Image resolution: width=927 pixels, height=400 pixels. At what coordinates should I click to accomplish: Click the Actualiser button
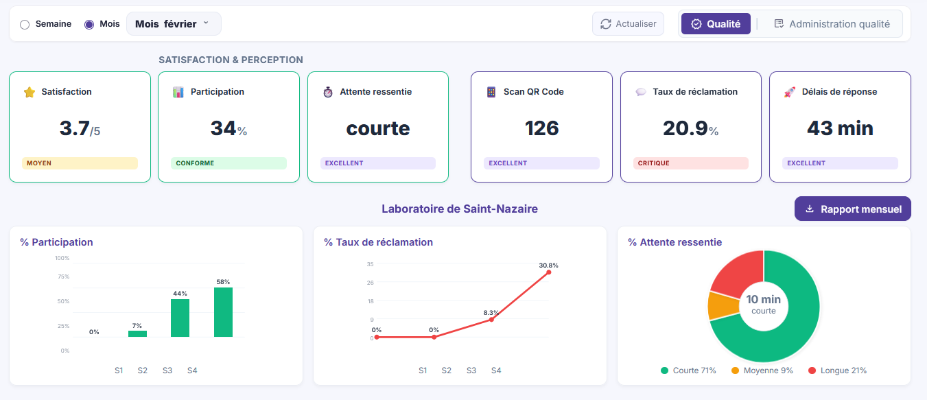(628, 23)
